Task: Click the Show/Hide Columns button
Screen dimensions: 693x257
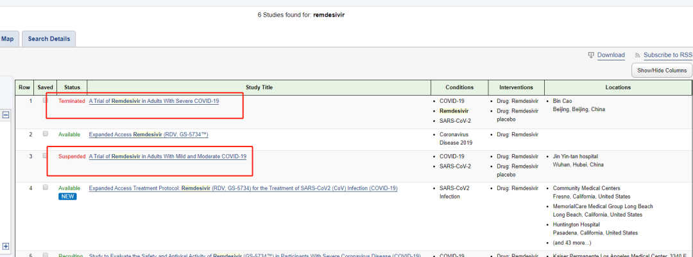Action: pos(662,70)
